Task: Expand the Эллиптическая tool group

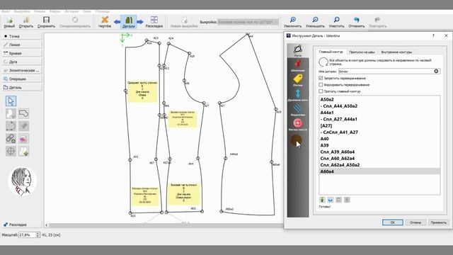Action: (x=22, y=70)
